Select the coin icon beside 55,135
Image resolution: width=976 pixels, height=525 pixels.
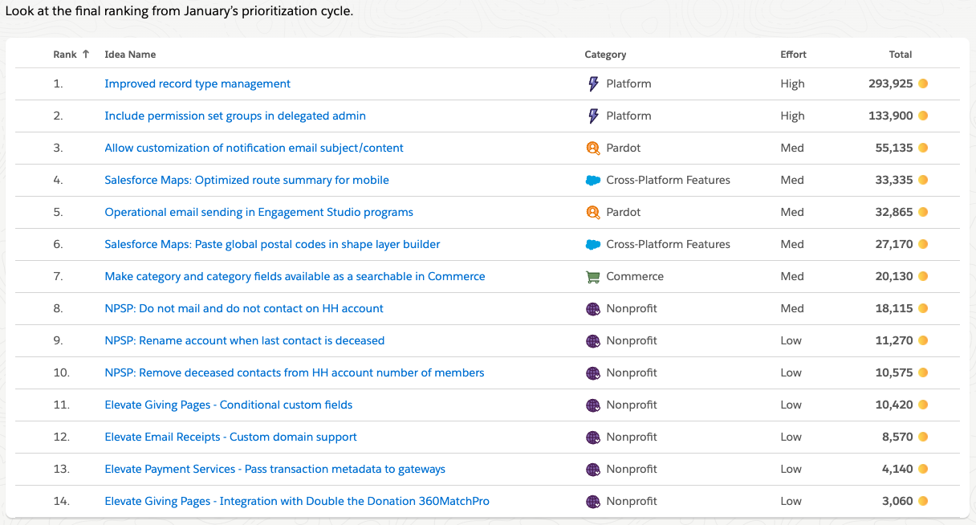click(x=923, y=148)
